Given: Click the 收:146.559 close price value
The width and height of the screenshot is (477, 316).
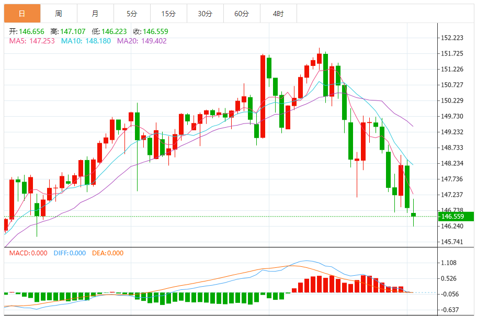Looking at the screenshot, I should (151, 31).
